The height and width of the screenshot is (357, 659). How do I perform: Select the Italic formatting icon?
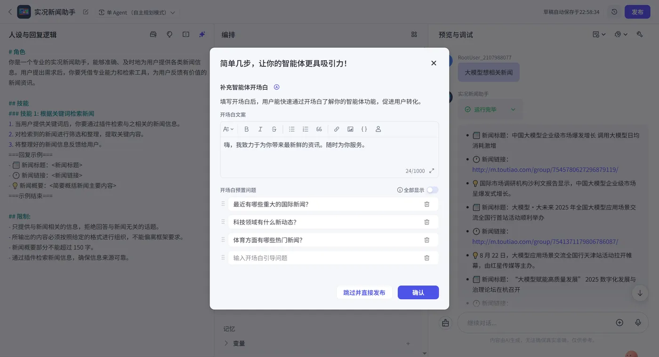click(260, 129)
